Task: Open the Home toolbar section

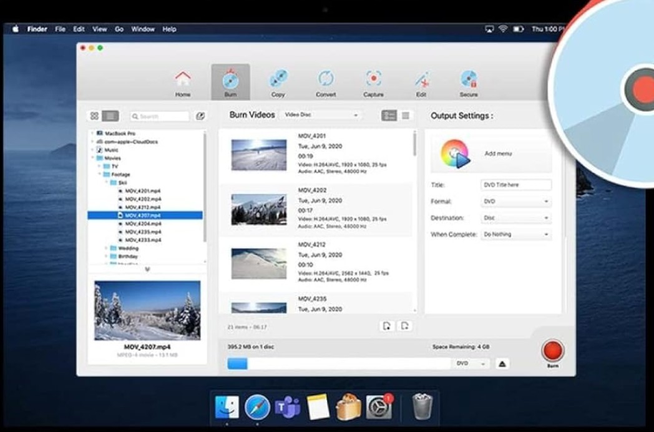Action: coord(183,83)
